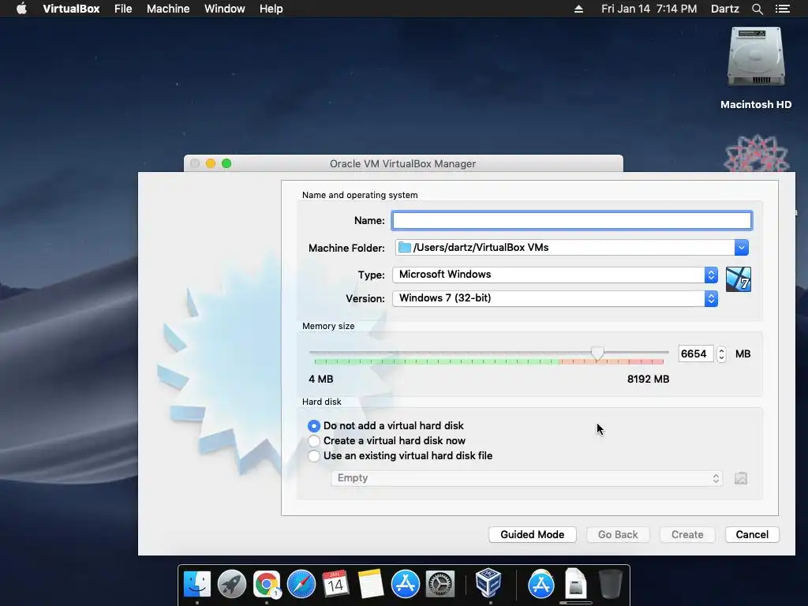Open the Apple menu
808x606 pixels.
(x=21, y=9)
